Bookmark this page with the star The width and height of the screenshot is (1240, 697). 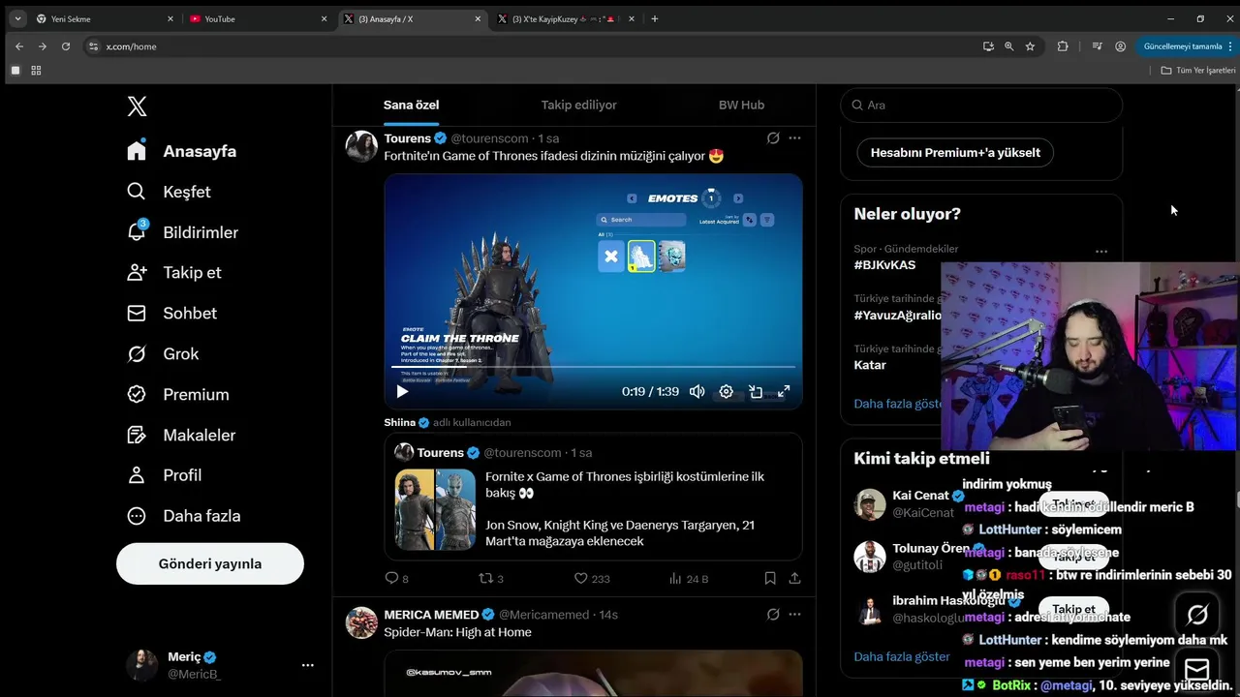(1030, 46)
